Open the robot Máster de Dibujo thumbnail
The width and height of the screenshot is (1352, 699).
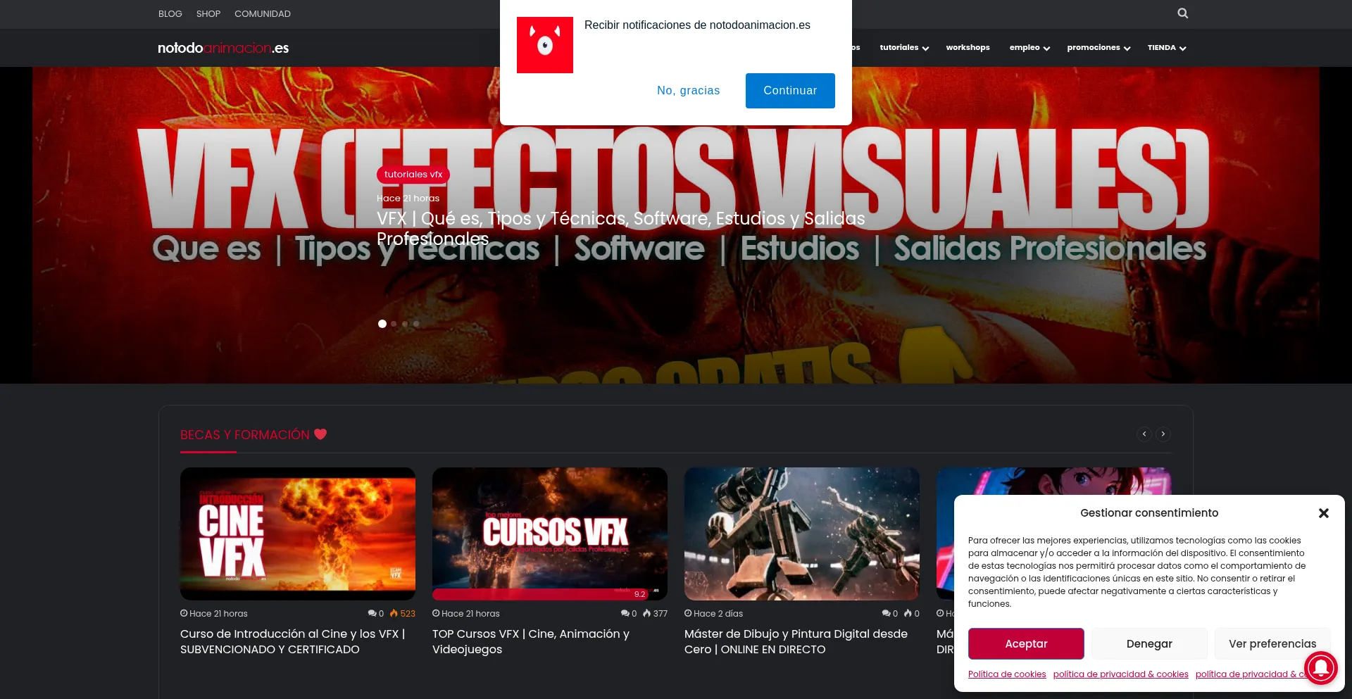click(x=802, y=534)
